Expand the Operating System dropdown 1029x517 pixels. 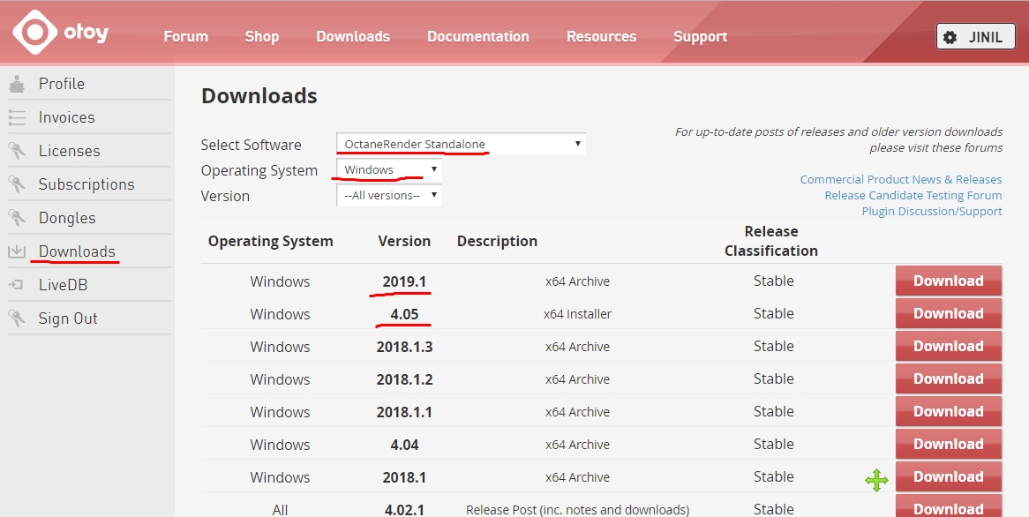click(388, 169)
